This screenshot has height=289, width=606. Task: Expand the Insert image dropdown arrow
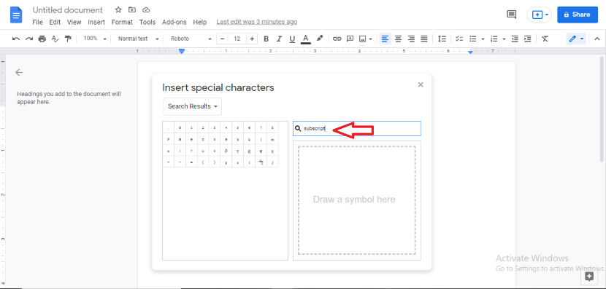(x=371, y=39)
